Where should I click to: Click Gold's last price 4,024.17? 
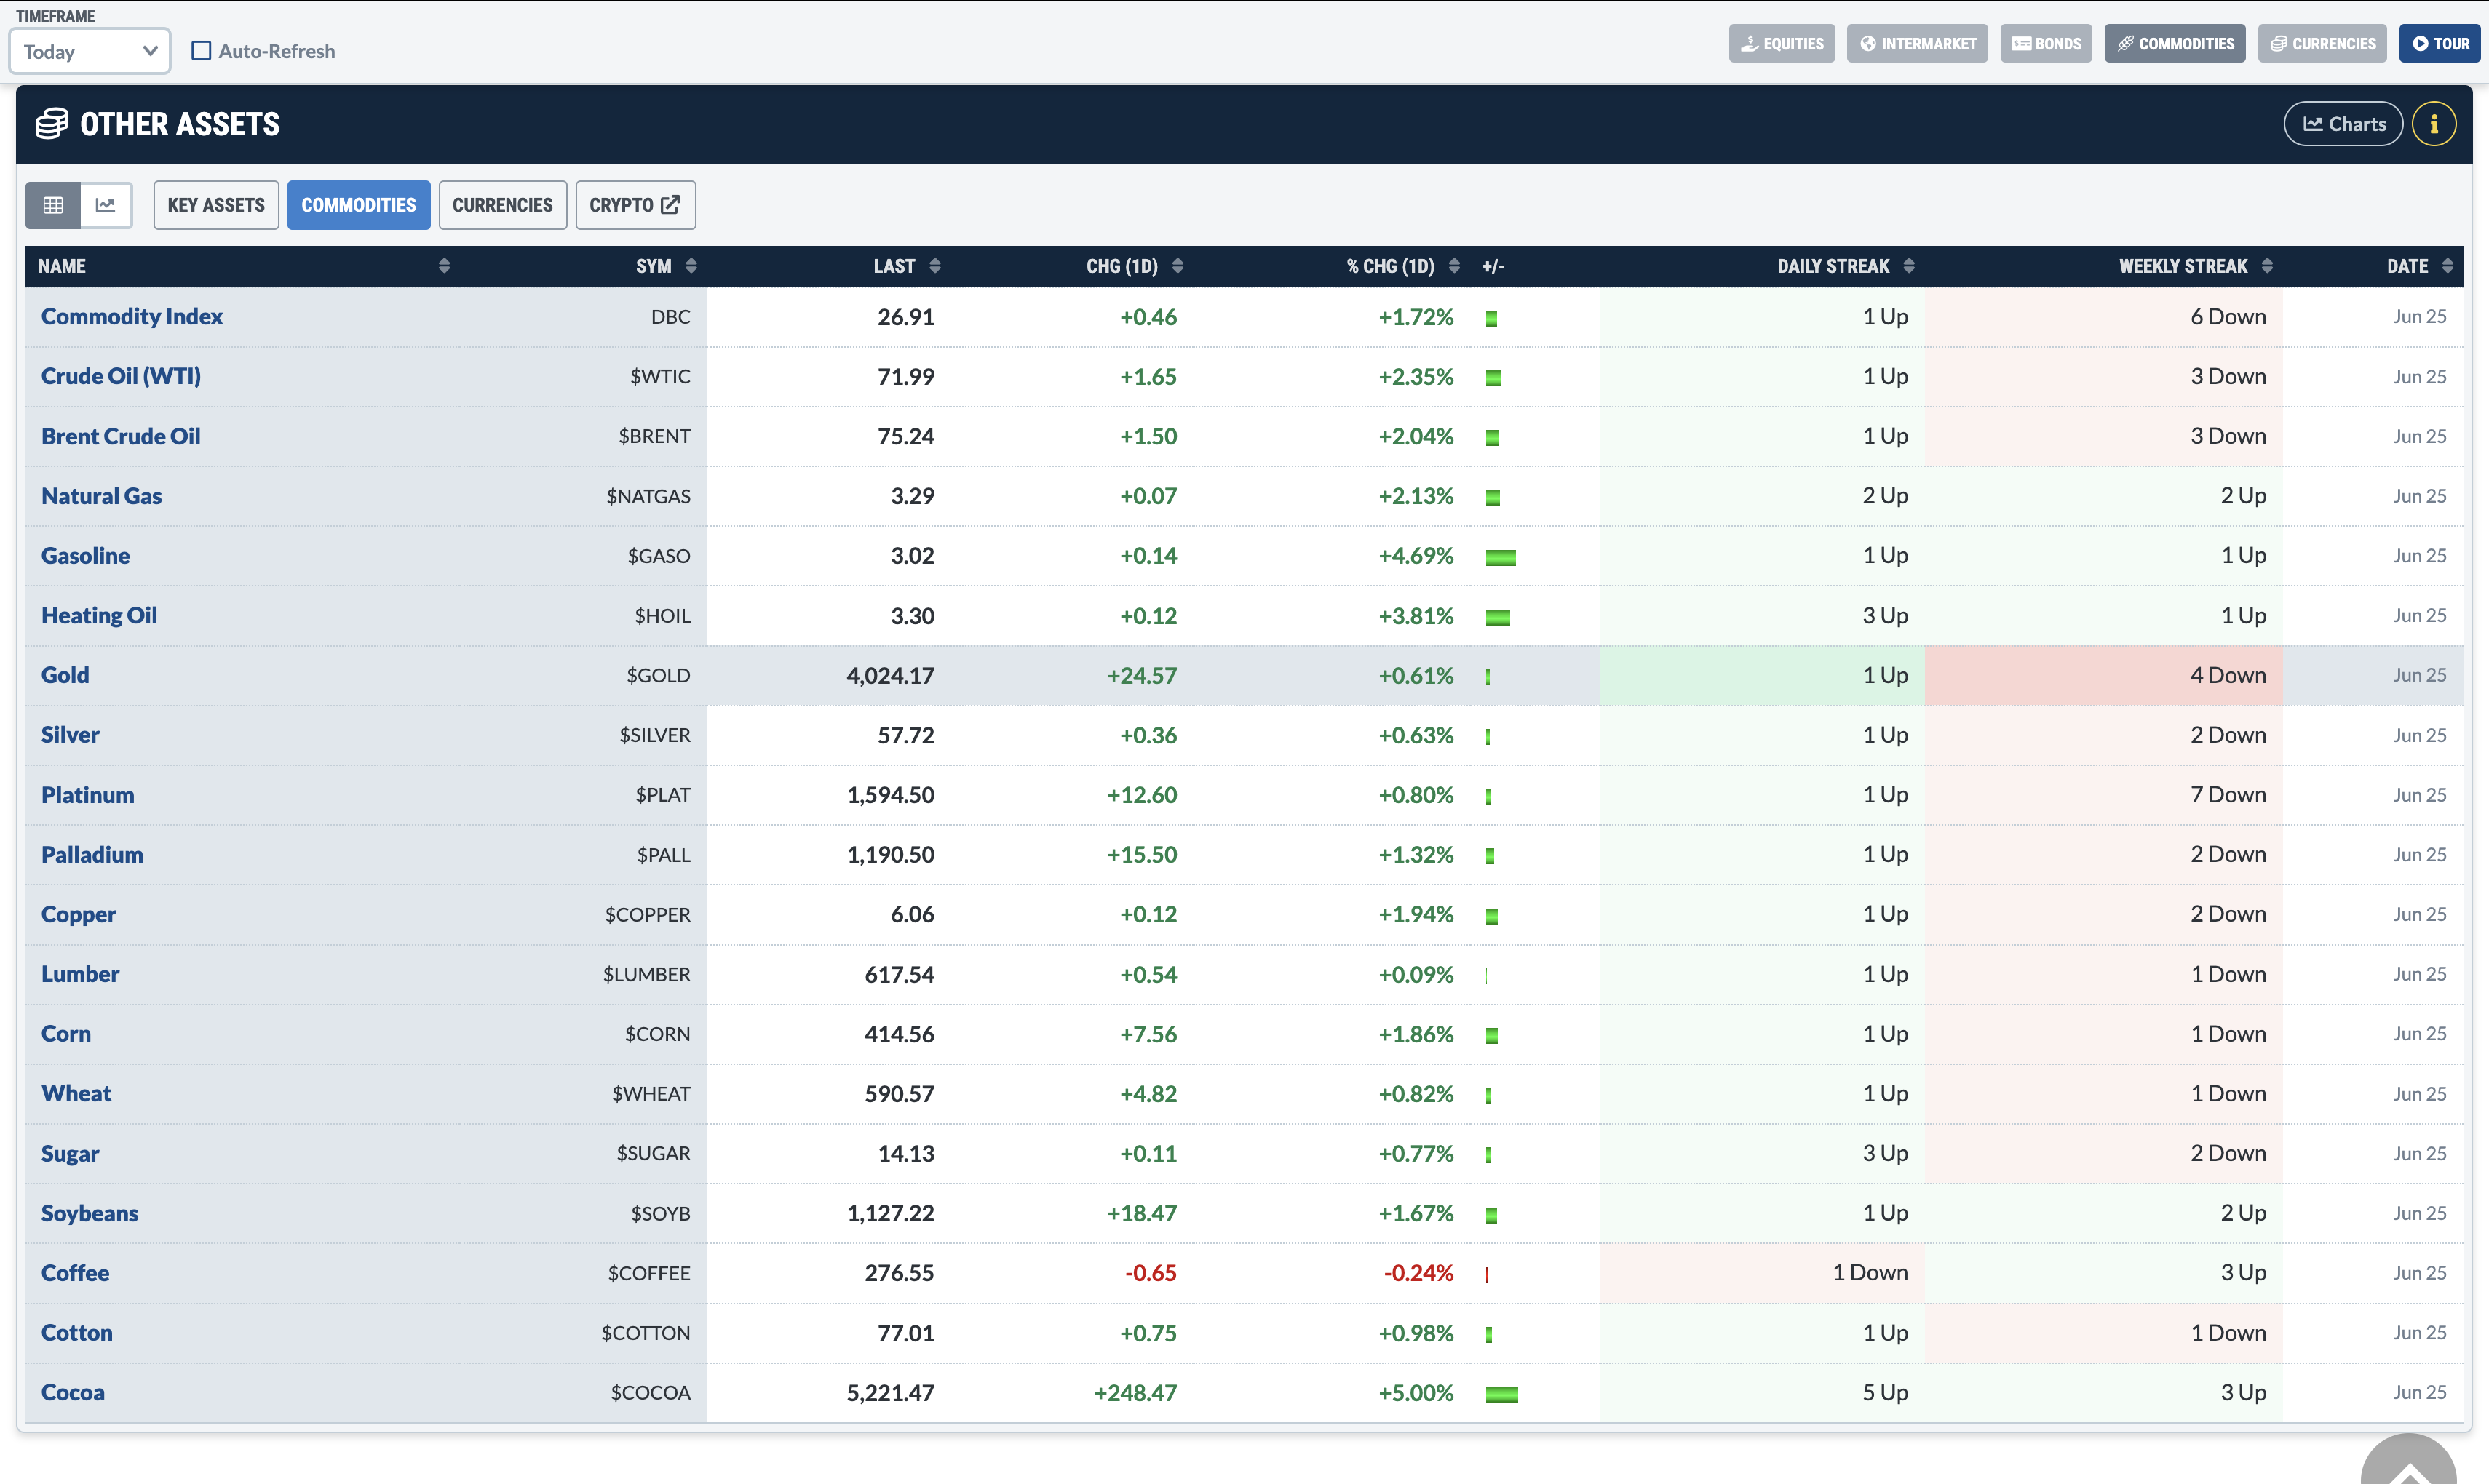click(890, 676)
